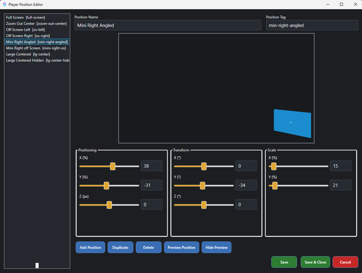Image resolution: width=362 pixels, height=273 pixels.
Task: Select Full Screen position in list
Action: point(37,17)
